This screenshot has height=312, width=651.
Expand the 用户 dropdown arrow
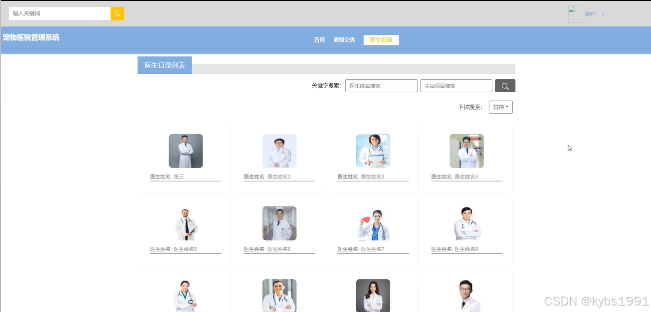pos(603,14)
